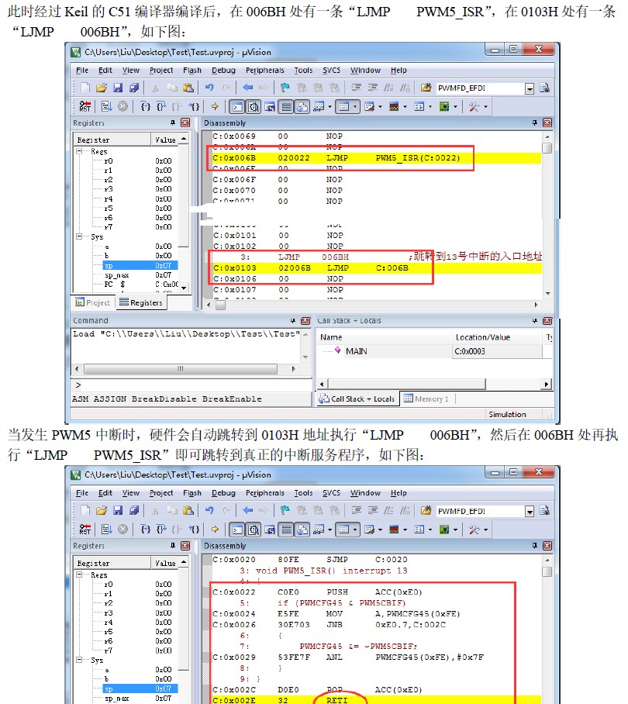
Task: Click Open file icon in upper uVision window
Action: click(x=101, y=88)
